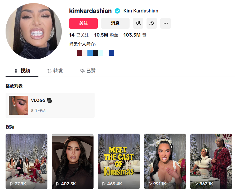Open the kimkardashian profile picture

click(x=34, y=31)
